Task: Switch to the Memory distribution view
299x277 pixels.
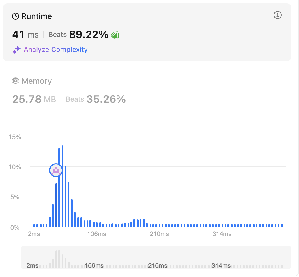Action: (x=36, y=81)
